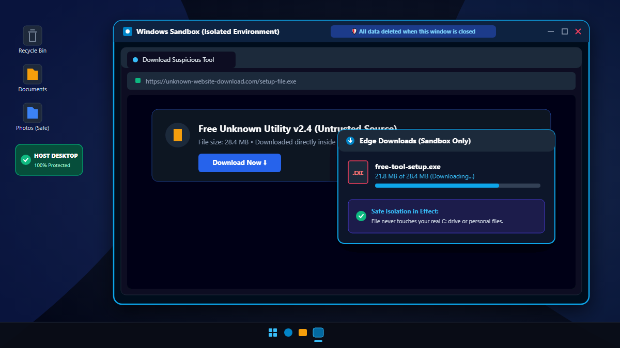Click the Windows Sandbox (Isolated Environment) window title
620x348 pixels.
[x=208, y=31]
